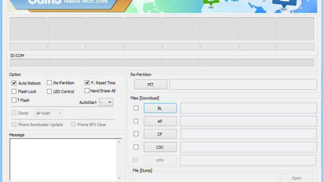Click the AP file button
This screenshot has height=182, width=323.
pos(160,121)
